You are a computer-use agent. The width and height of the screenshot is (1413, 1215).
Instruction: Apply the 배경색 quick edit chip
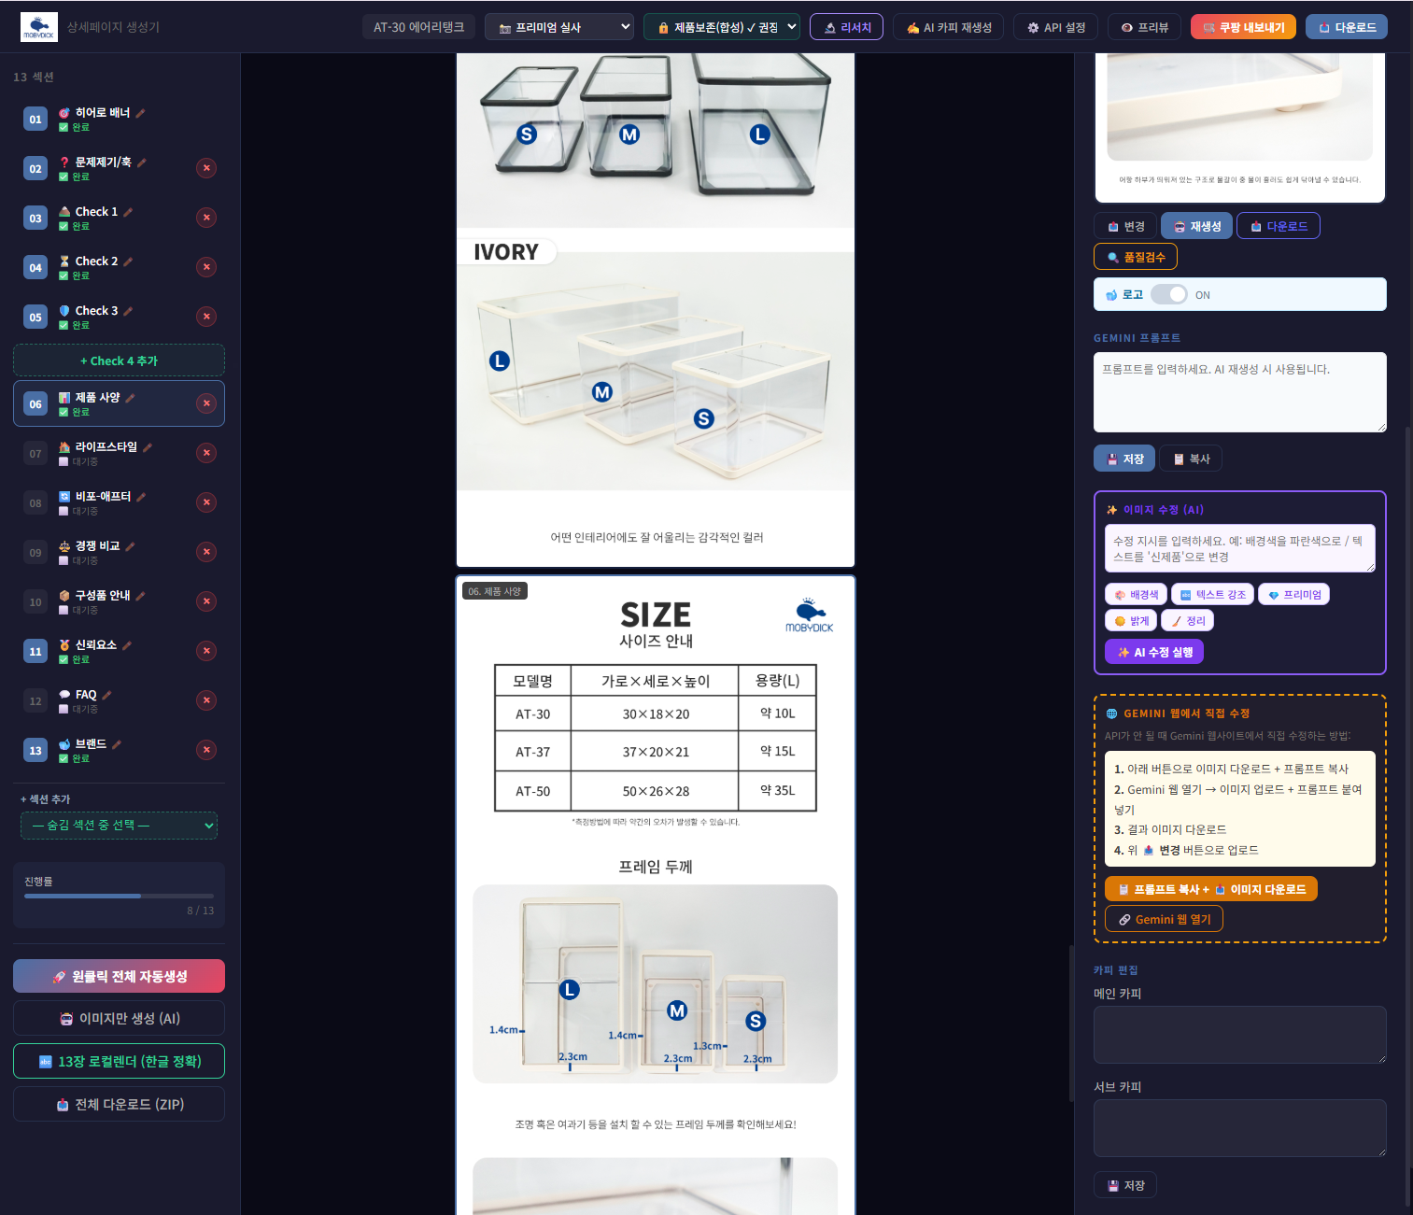pyautogui.click(x=1136, y=595)
